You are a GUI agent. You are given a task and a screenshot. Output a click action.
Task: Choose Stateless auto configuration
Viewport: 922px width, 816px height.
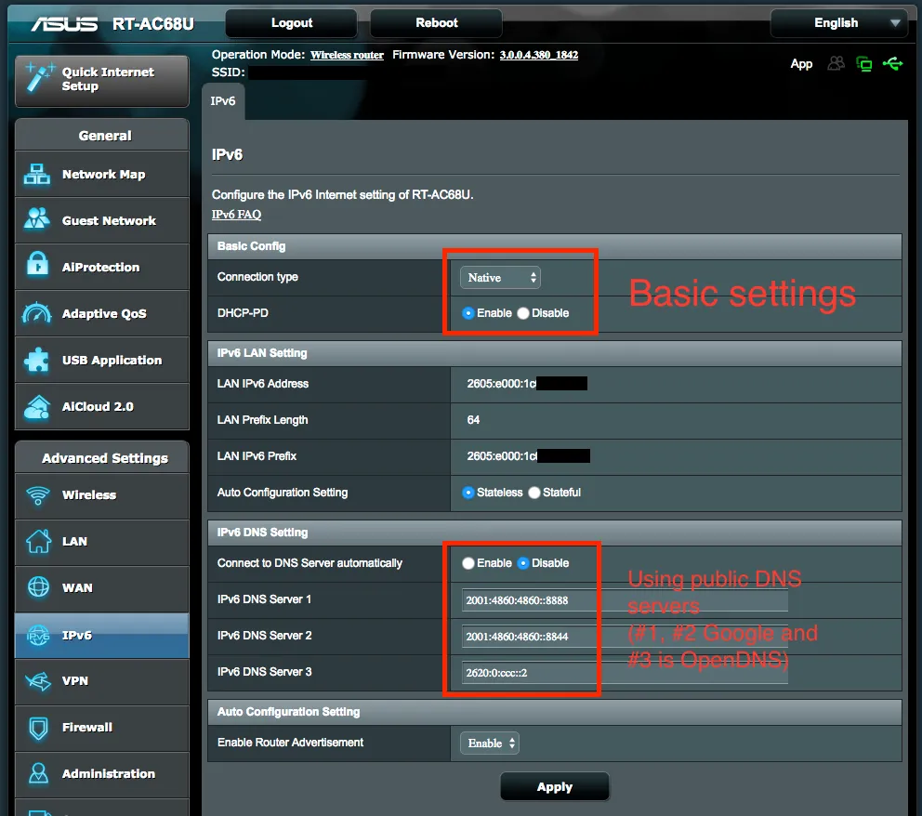pos(468,493)
